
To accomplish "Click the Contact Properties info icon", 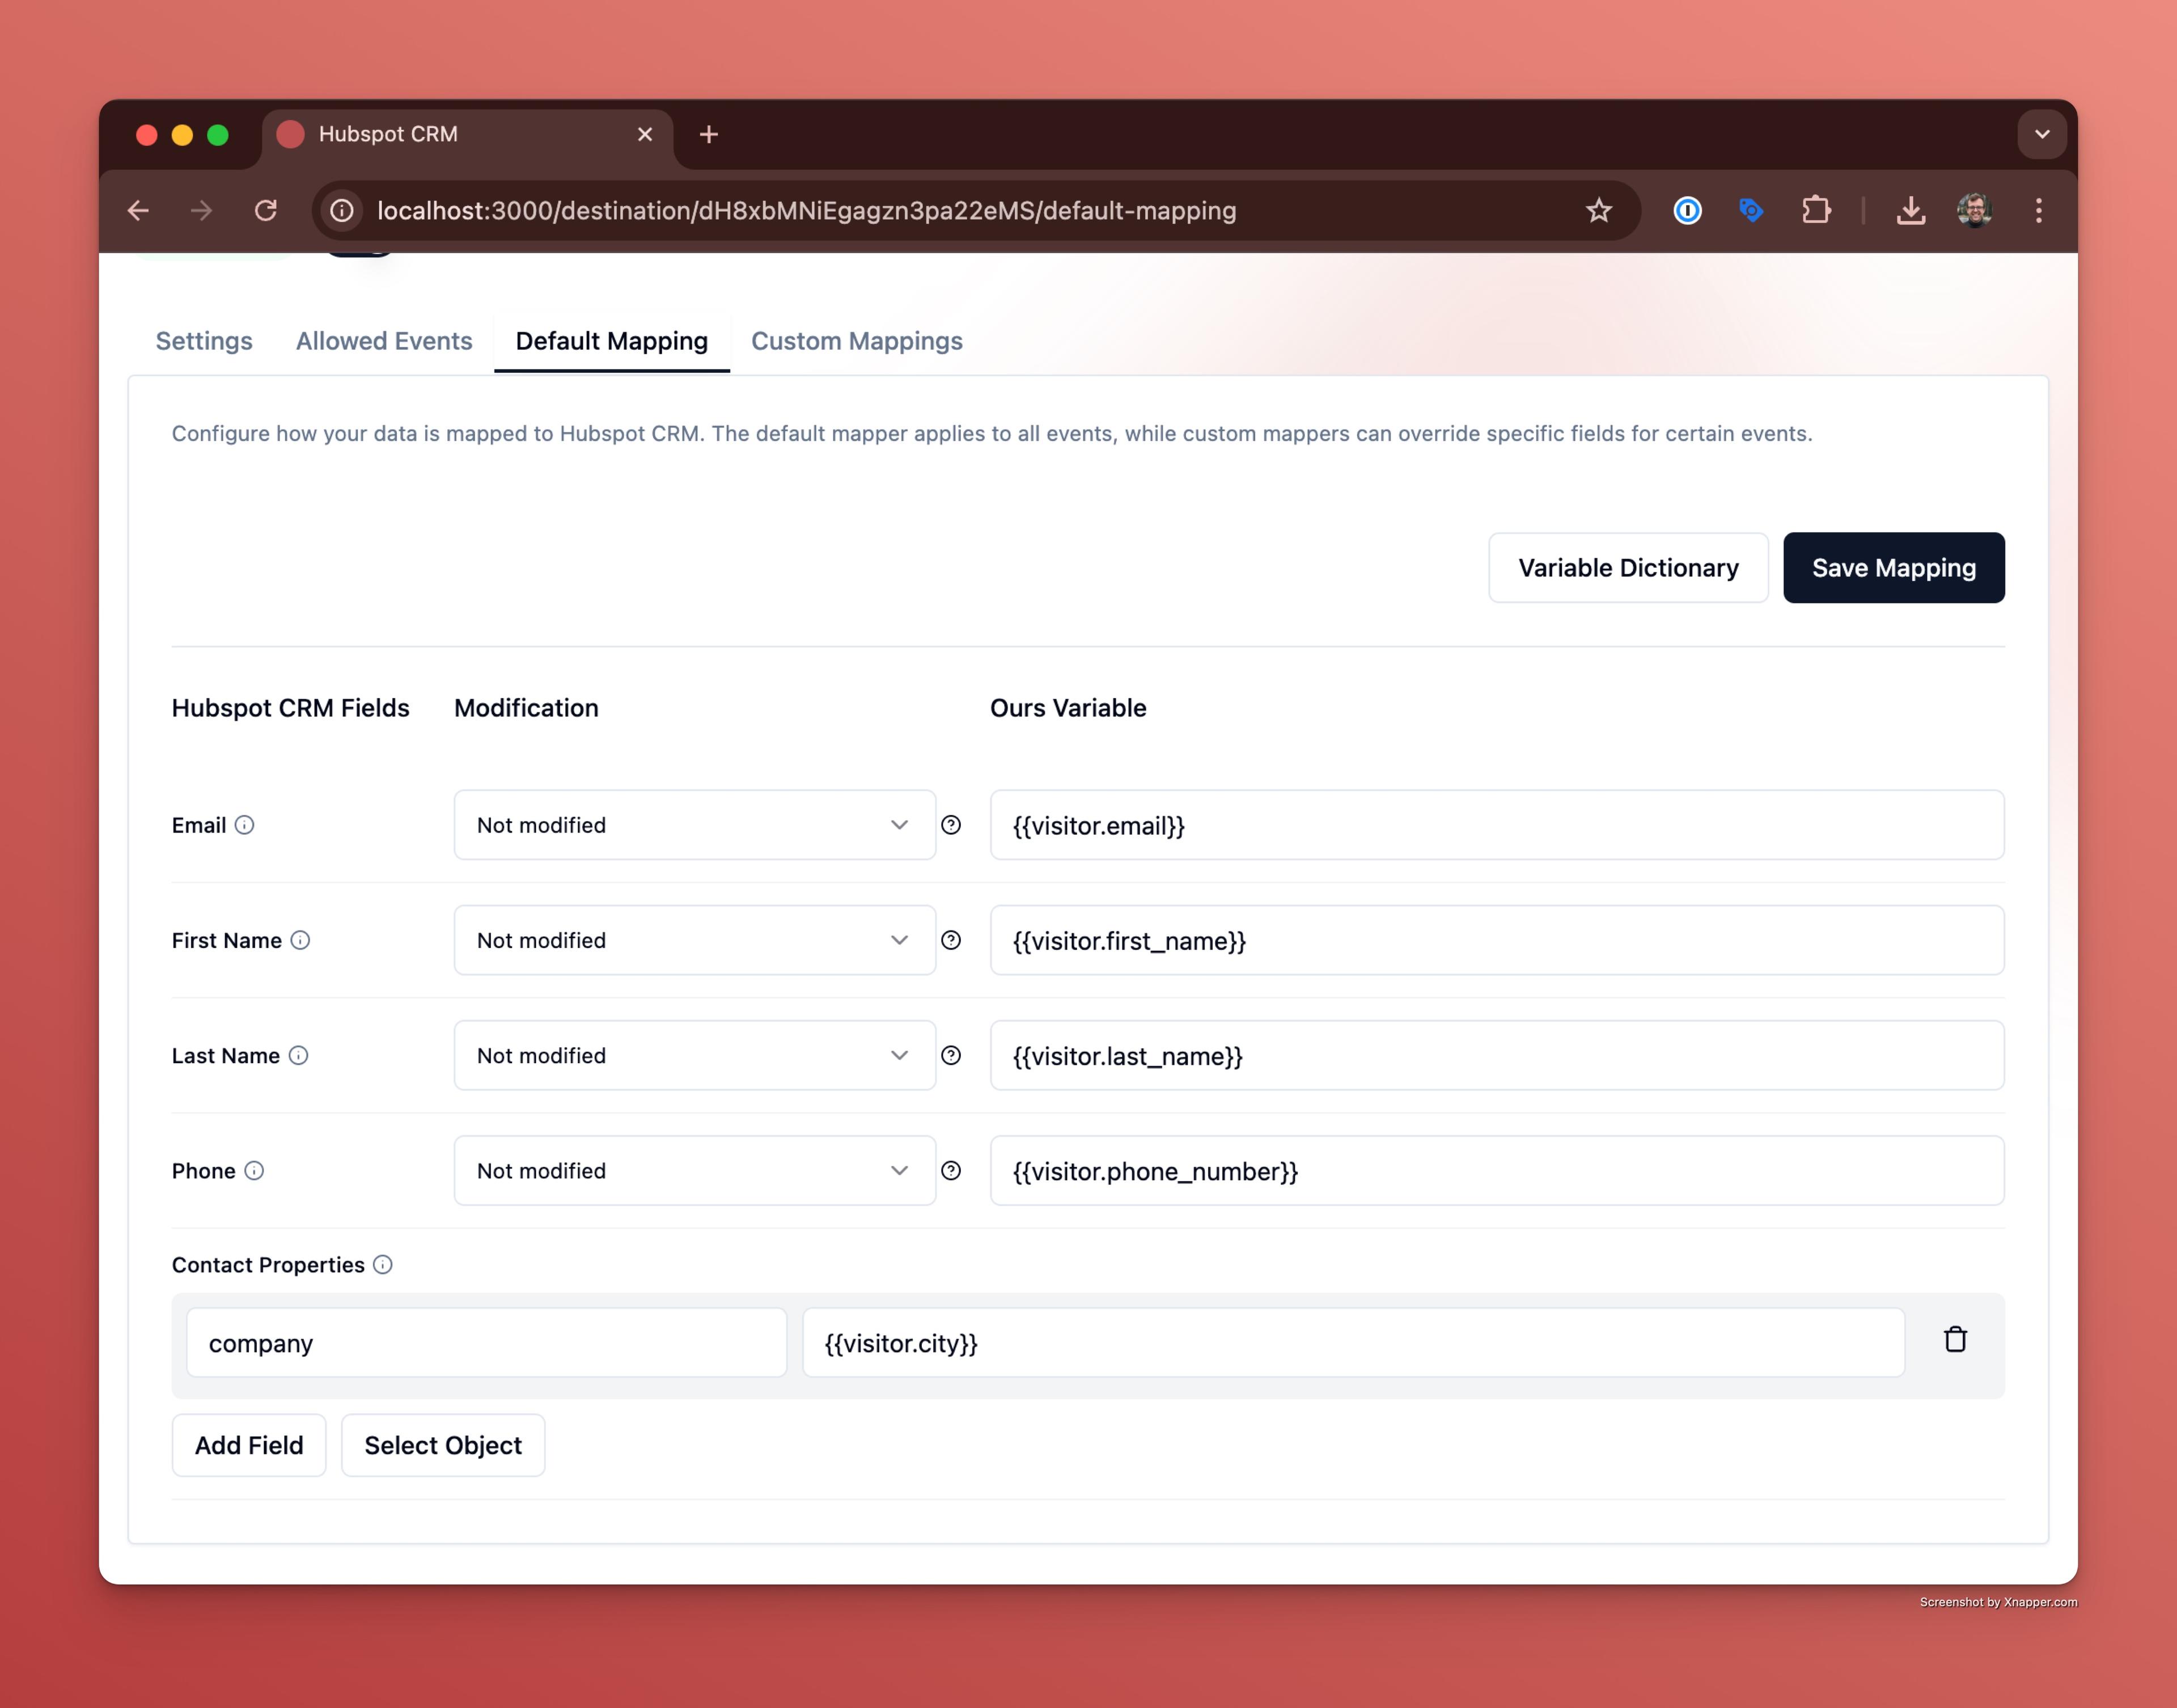I will pos(382,1265).
